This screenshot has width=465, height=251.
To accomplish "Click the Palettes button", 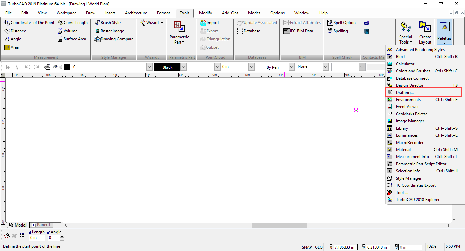I will tap(444, 33).
